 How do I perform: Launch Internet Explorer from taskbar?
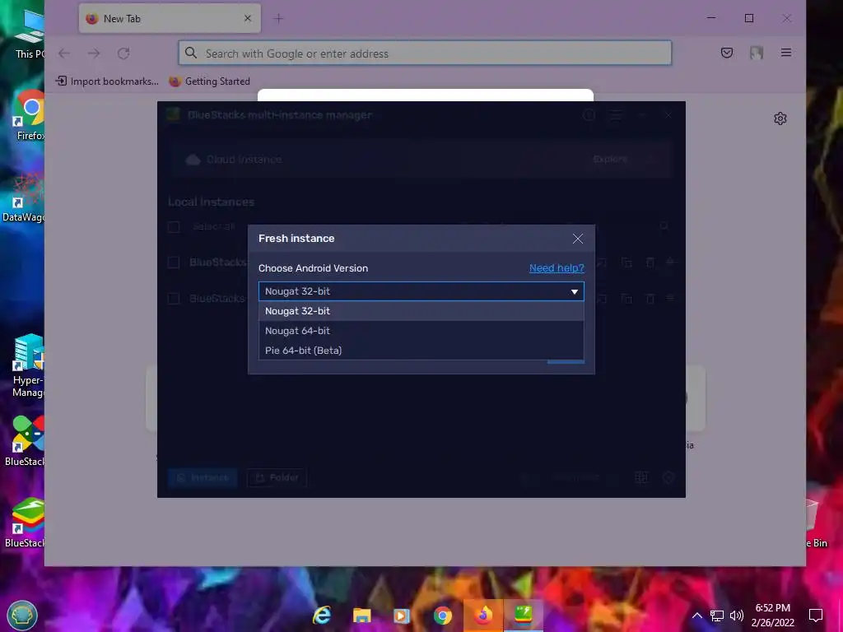[x=322, y=616]
